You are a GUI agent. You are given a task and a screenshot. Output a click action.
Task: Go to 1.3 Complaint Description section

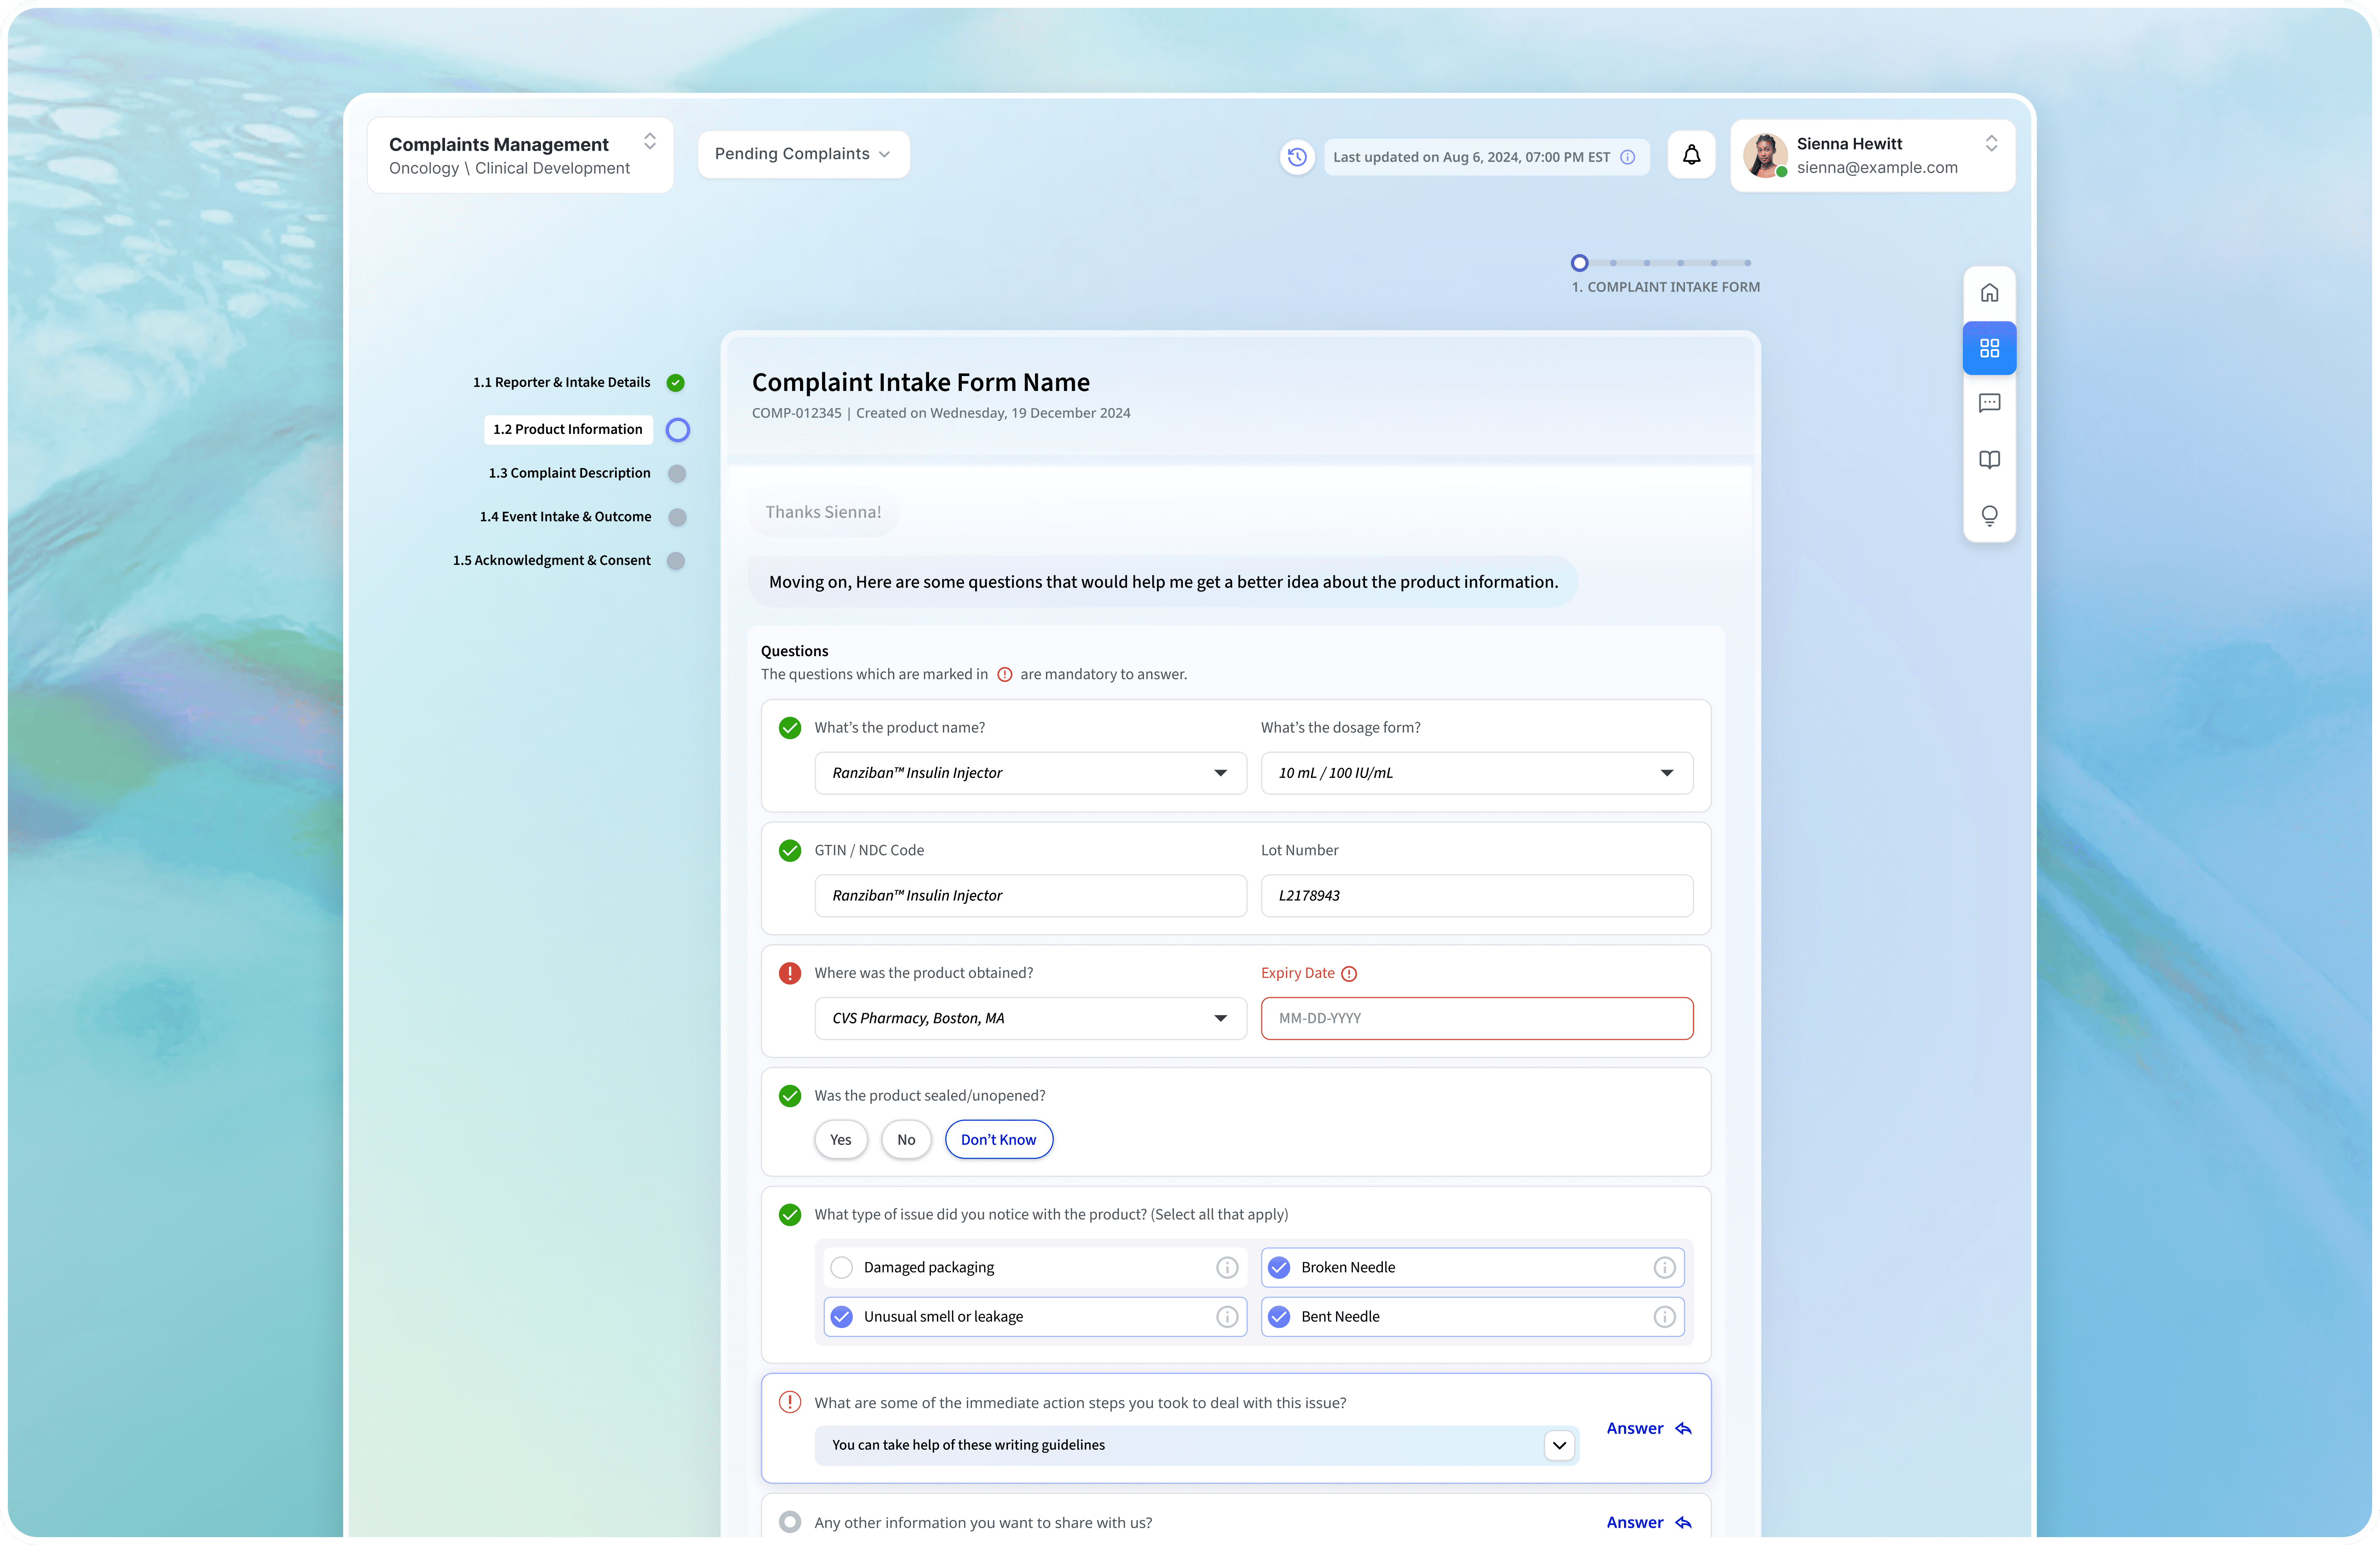coord(569,473)
